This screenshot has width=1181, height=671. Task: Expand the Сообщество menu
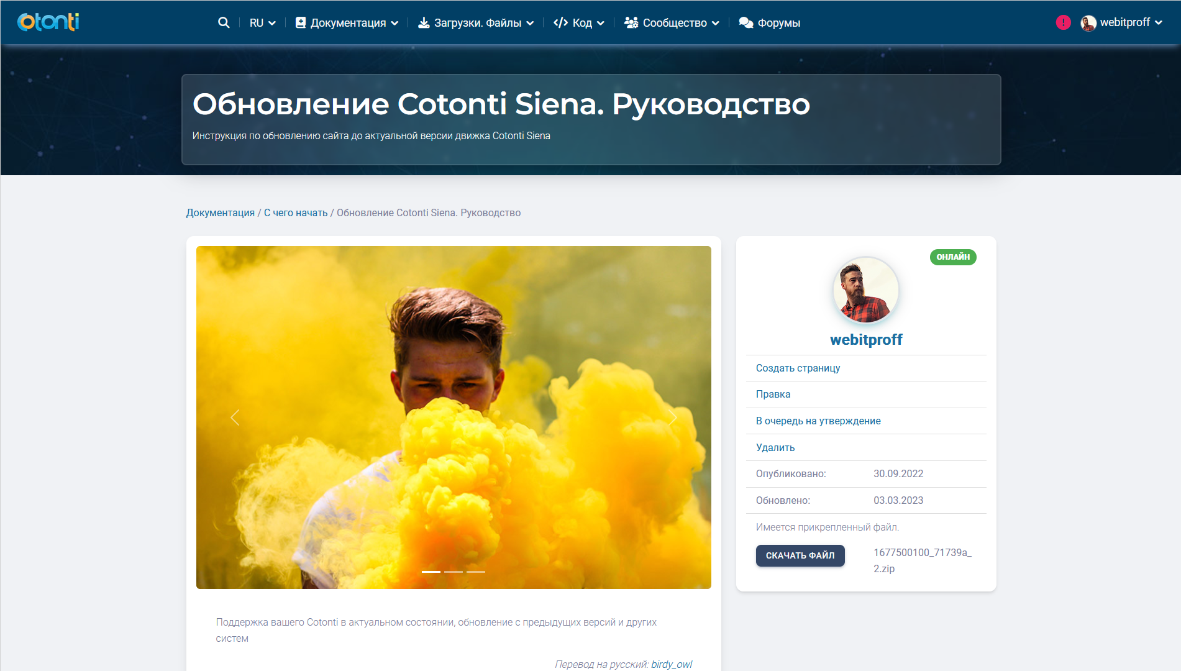pyautogui.click(x=672, y=23)
